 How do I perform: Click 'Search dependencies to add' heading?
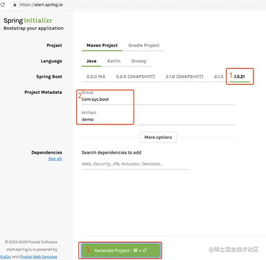click(x=112, y=152)
